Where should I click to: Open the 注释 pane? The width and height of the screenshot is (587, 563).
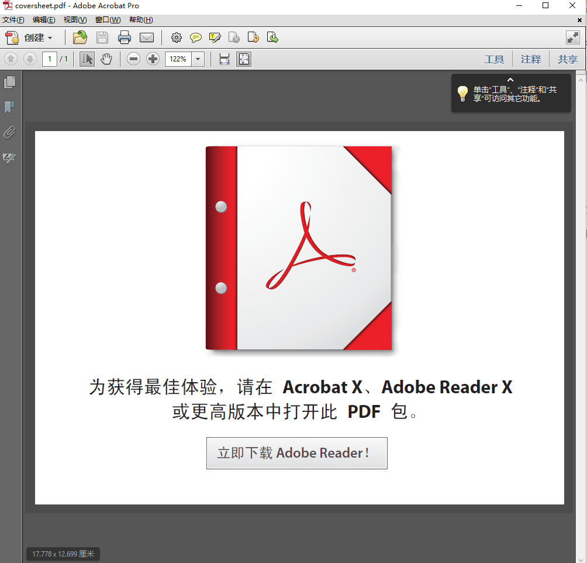click(531, 59)
